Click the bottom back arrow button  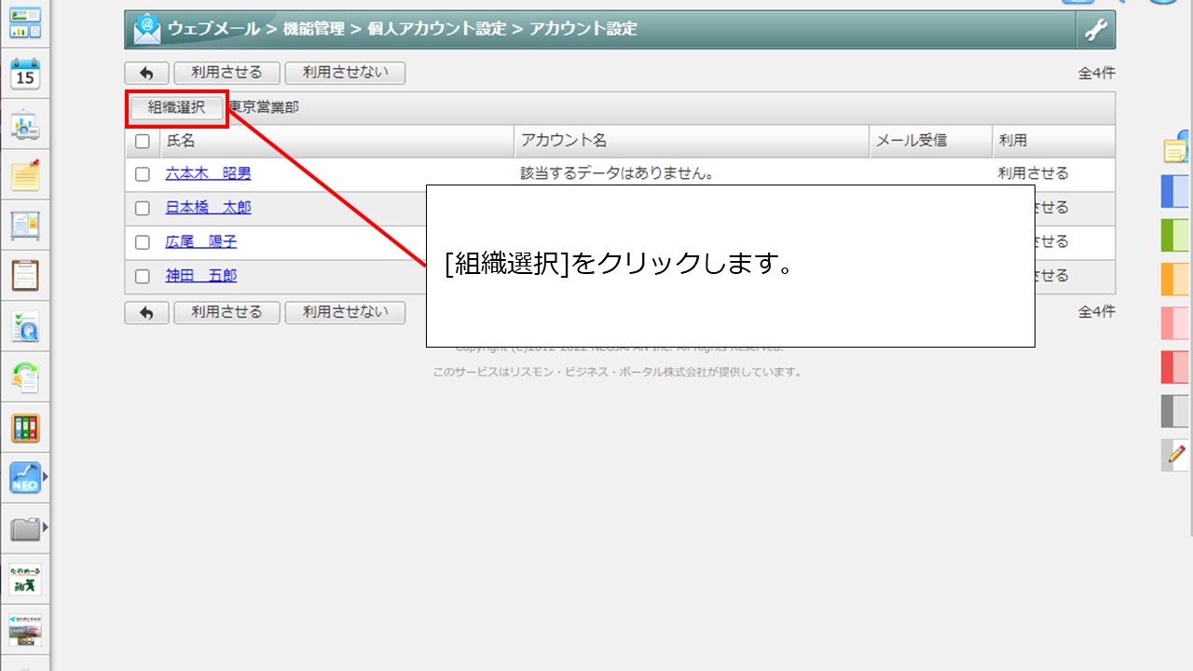tap(146, 312)
